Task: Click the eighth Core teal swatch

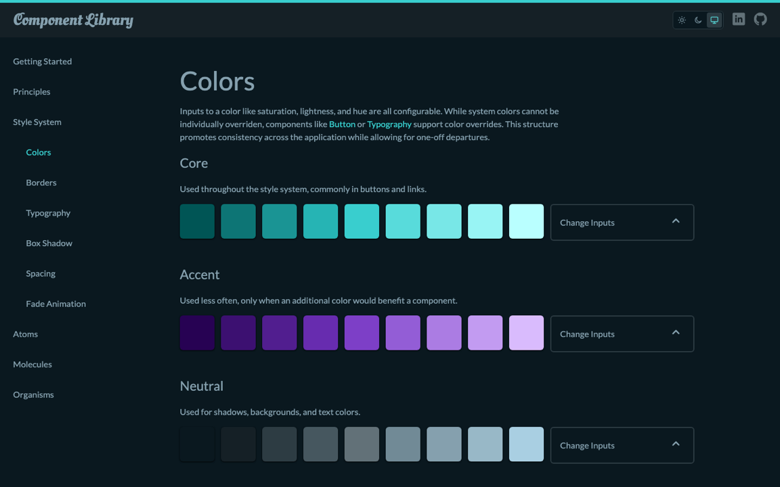Action: click(485, 221)
